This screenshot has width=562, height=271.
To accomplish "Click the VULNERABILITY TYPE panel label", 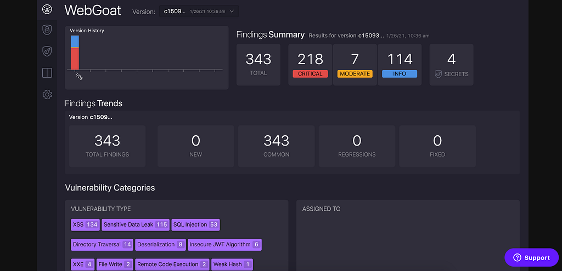I will 101,209.
